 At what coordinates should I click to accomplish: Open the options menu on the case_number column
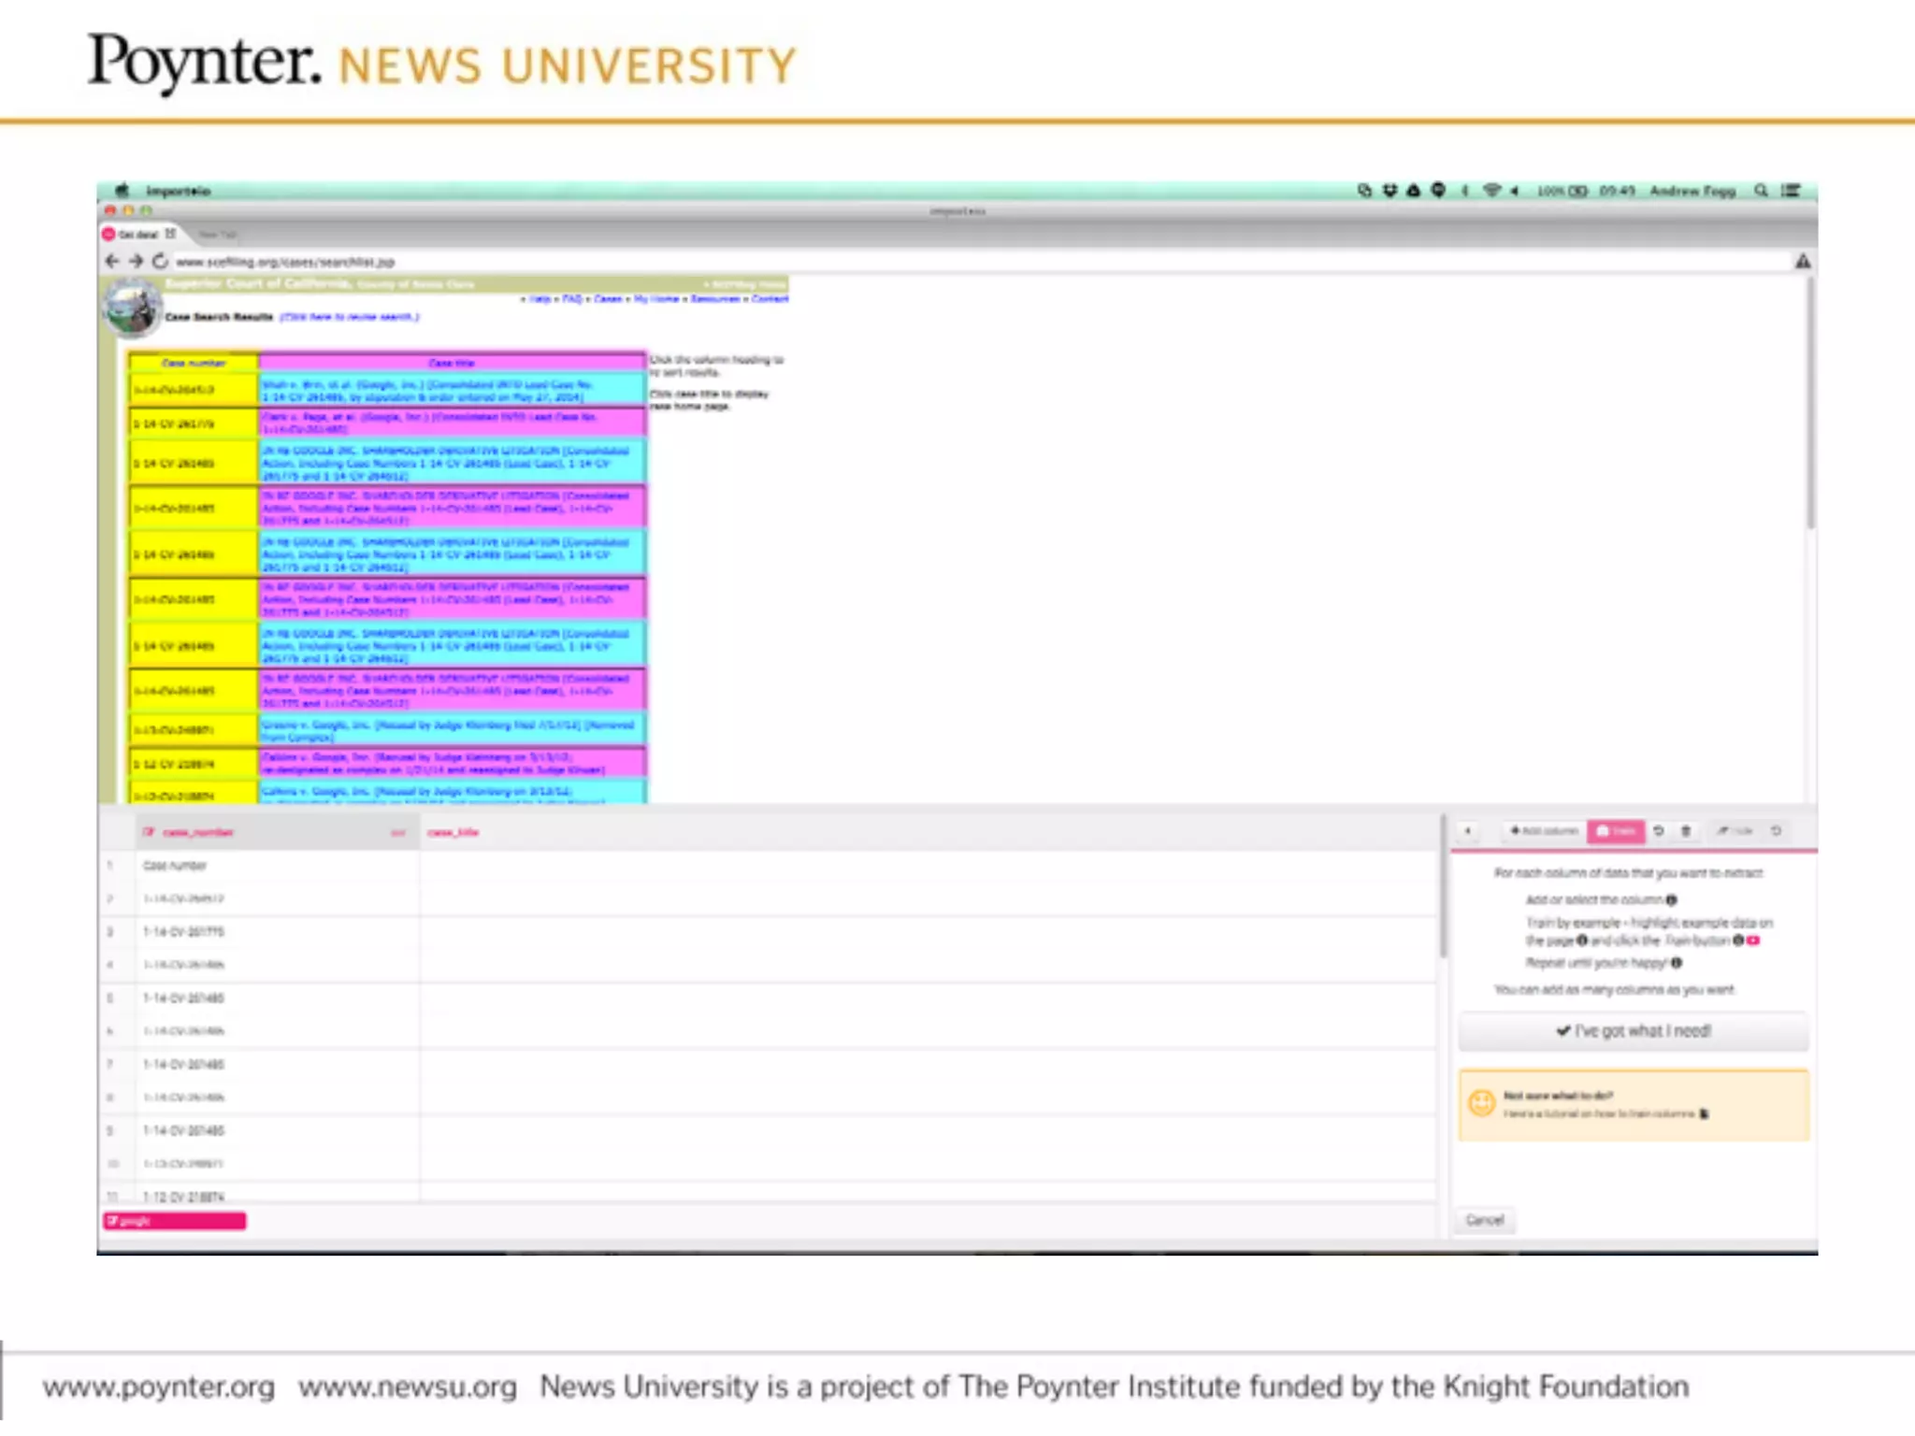point(398,832)
